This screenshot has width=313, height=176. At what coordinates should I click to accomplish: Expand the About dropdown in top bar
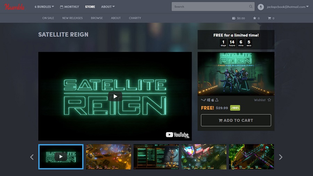pos(108,7)
